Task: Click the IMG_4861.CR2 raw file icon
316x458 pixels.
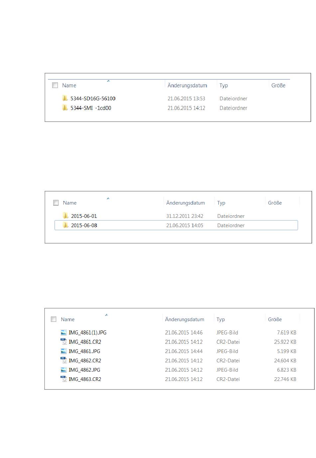Action: tap(64, 342)
